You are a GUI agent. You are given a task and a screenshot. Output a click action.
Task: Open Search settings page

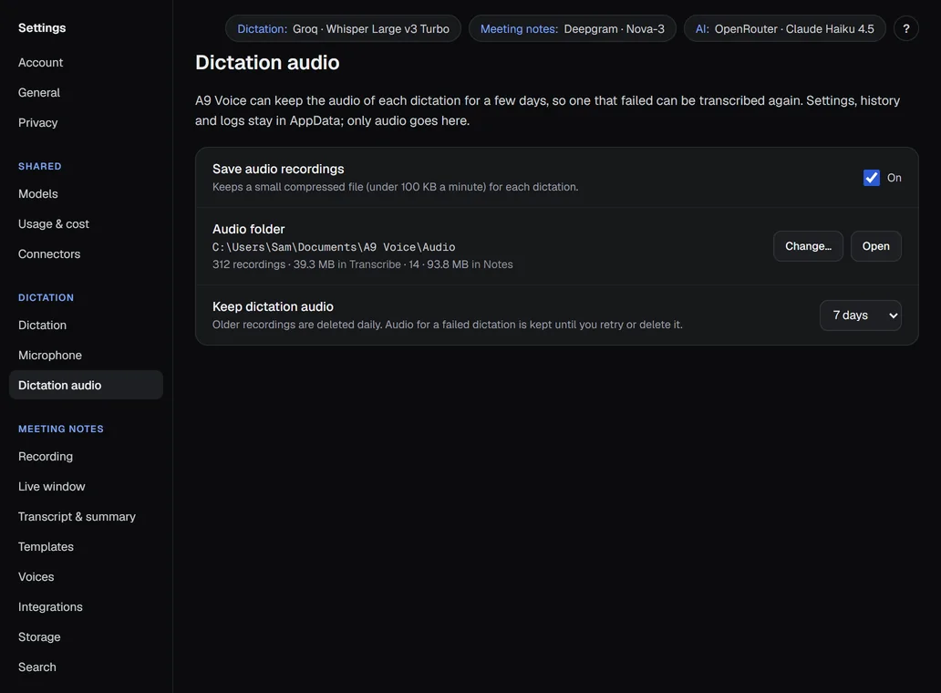click(86, 667)
